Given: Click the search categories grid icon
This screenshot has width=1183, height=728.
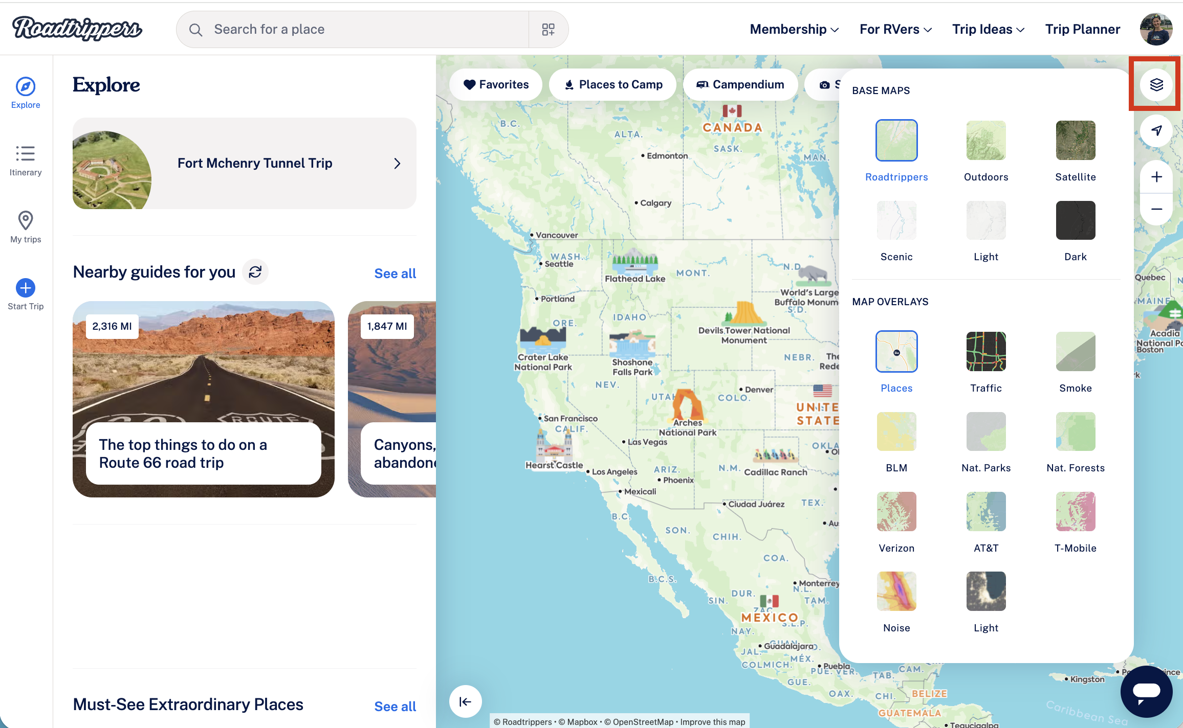Looking at the screenshot, I should [x=548, y=30].
